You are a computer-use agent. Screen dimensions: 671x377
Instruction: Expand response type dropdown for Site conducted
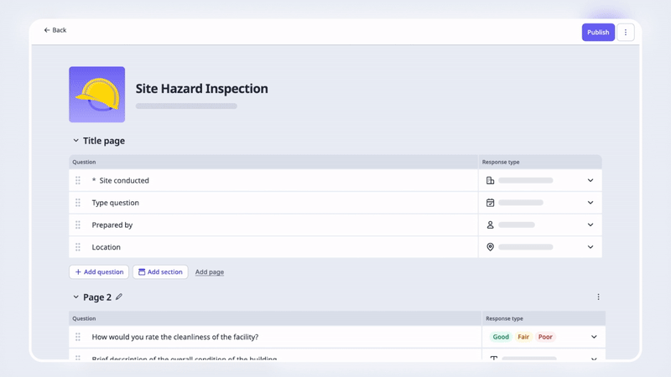coord(590,180)
